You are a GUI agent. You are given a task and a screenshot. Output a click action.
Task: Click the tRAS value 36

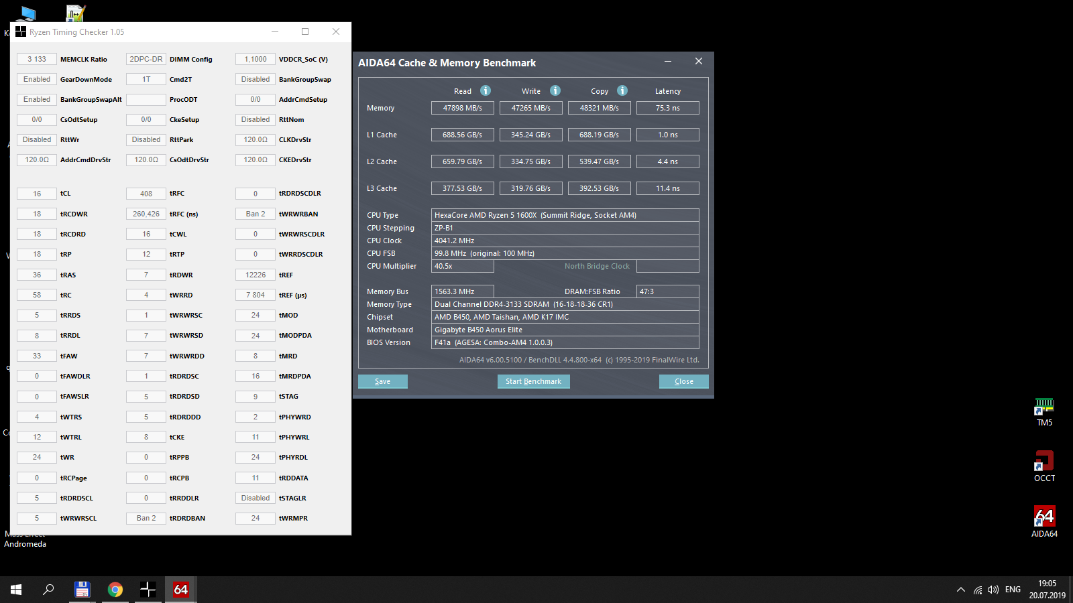(x=37, y=275)
